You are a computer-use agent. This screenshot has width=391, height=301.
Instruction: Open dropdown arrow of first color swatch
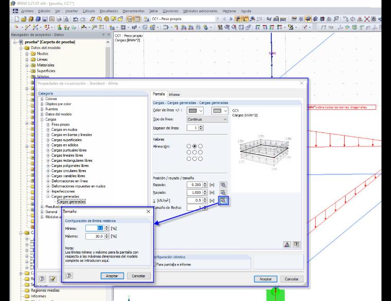pos(201,111)
